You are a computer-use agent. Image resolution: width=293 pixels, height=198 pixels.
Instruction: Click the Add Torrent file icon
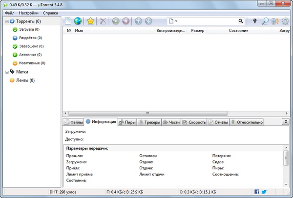point(68,21)
